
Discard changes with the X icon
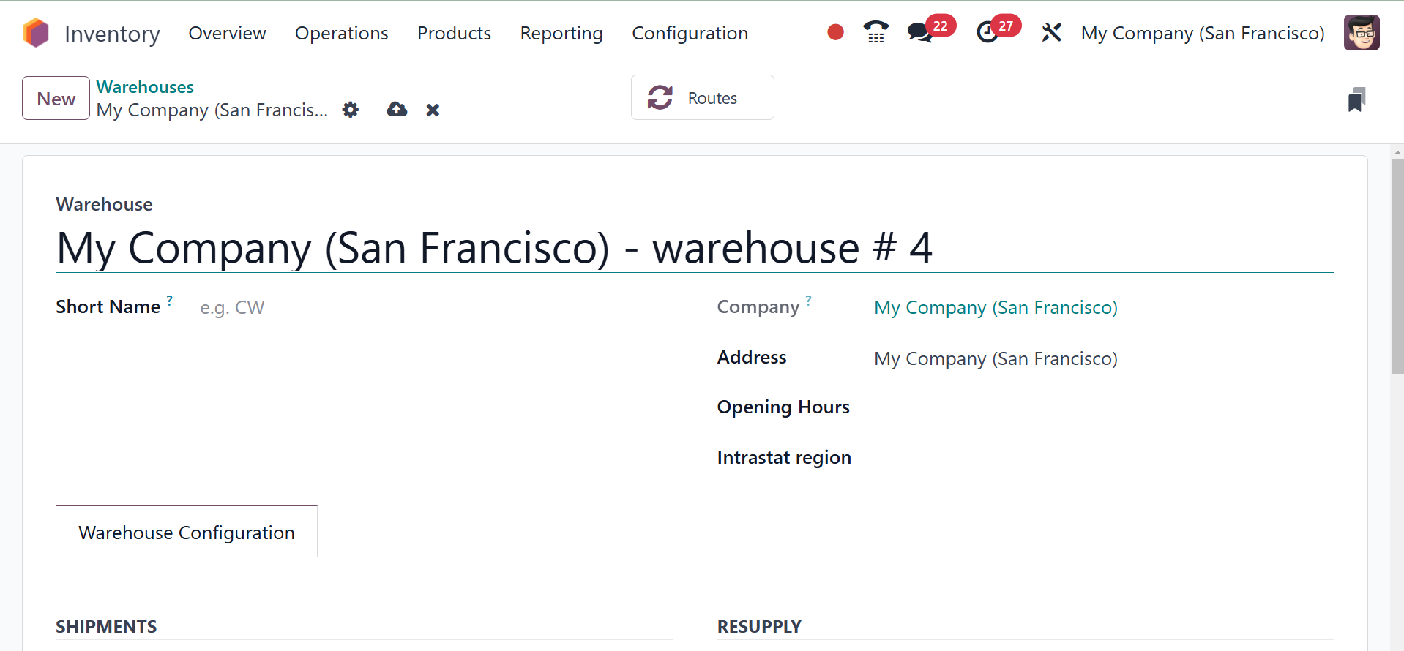[433, 110]
